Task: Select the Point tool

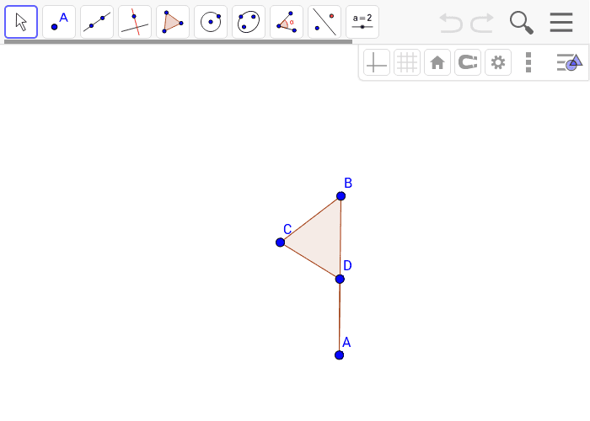Action: [59, 22]
